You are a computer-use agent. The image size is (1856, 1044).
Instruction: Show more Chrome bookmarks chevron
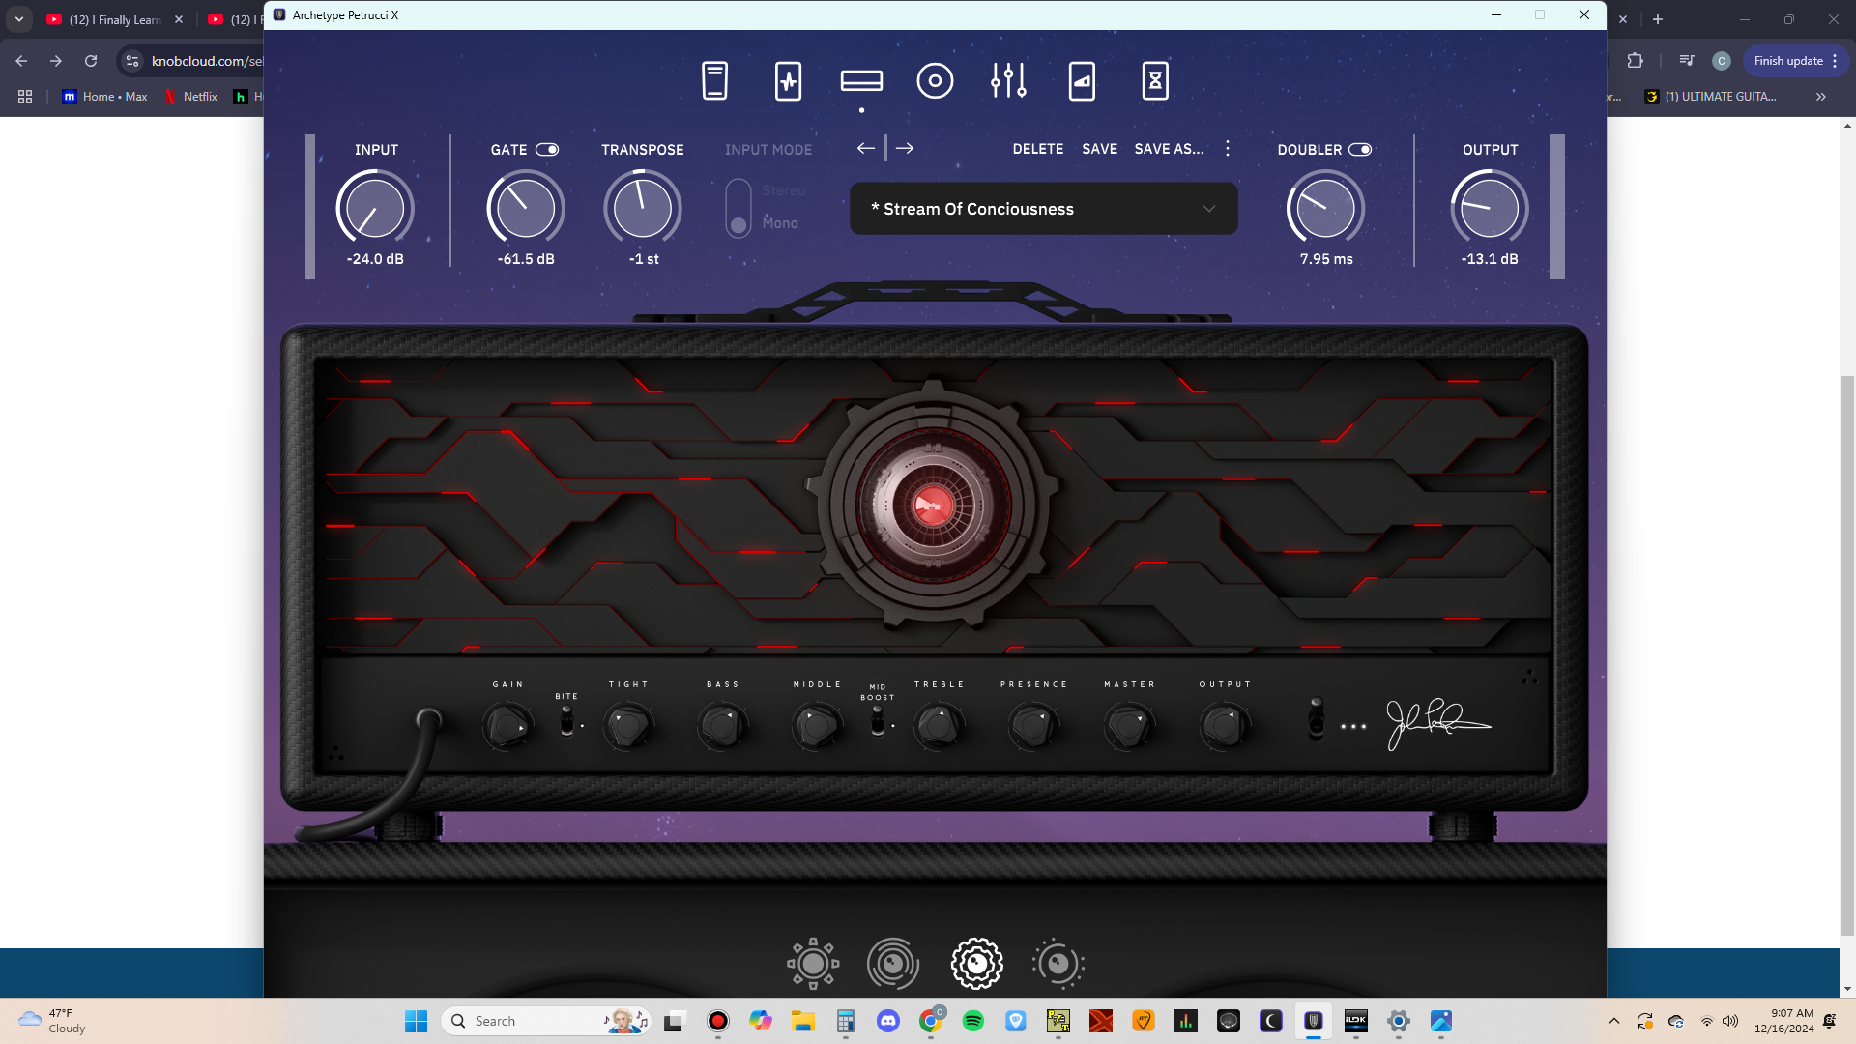(x=1821, y=97)
